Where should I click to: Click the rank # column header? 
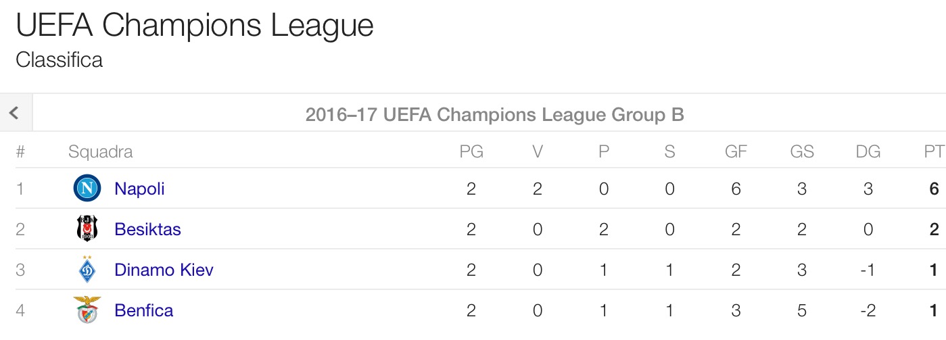click(20, 152)
